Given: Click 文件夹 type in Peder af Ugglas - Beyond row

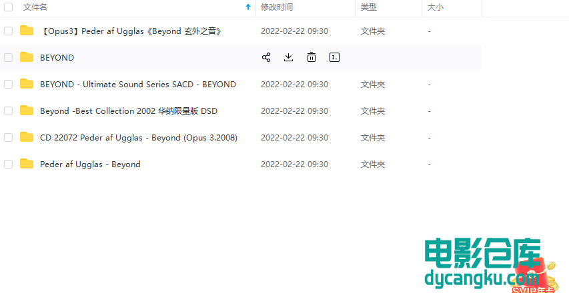Looking at the screenshot, I should (x=373, y=164).
